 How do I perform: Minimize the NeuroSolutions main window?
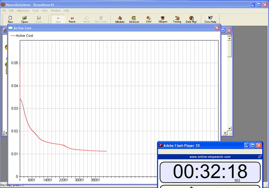(253, 5)
